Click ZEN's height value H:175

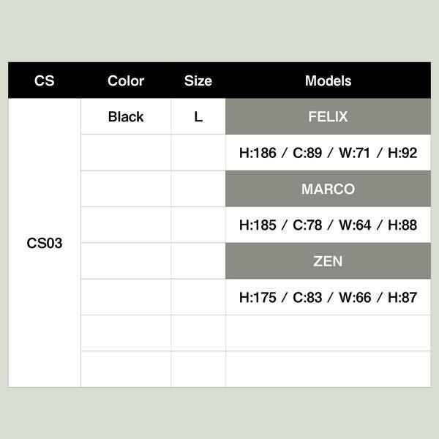[x=256, y=298]
